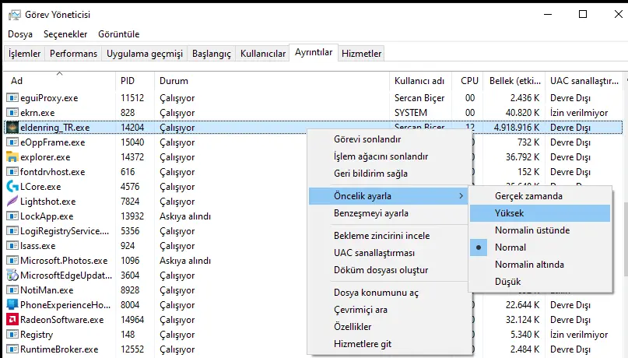The image size is (628, 358).
Task: Click the eguiProxy.exe process icon
Action: coord(12,98)
